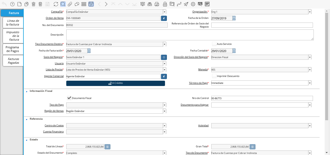
Task: Open the settings gear icon
Action: click(x=193, y=4)
